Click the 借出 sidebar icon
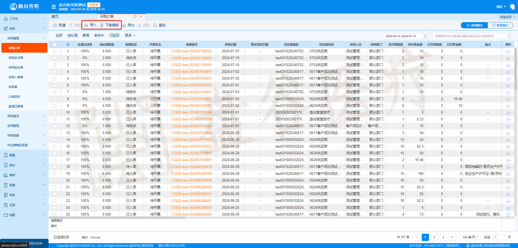The width and height of the screenshot is (518, 248). pos(6,165)
